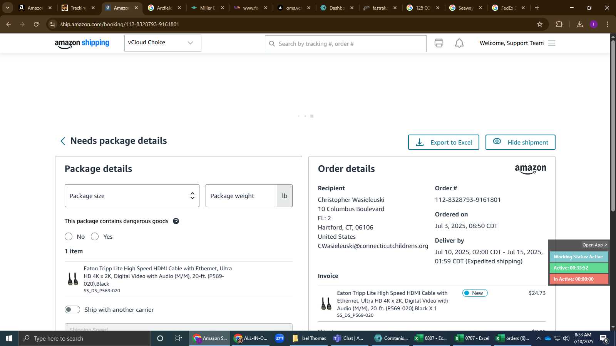Image resolution: width=616 pixels, height=346 pixels.
Task: Open Zoom app in taskbar
Action: tap(280, 338)
